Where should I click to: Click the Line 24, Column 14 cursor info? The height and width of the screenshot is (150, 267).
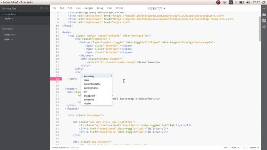coord(60,147)
